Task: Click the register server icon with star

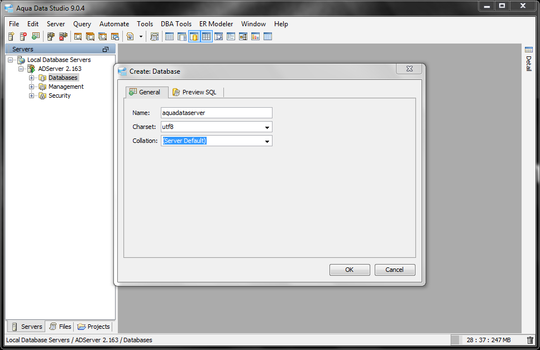Action: (11, 36)
